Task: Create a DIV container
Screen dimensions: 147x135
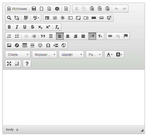Action: point(51,36)
